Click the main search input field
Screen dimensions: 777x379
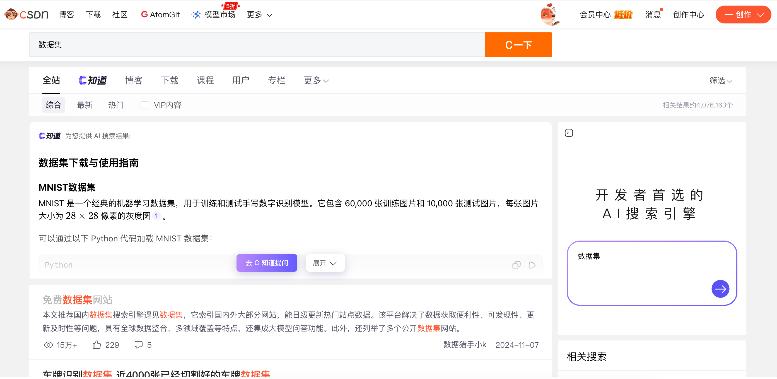(257, 45)
